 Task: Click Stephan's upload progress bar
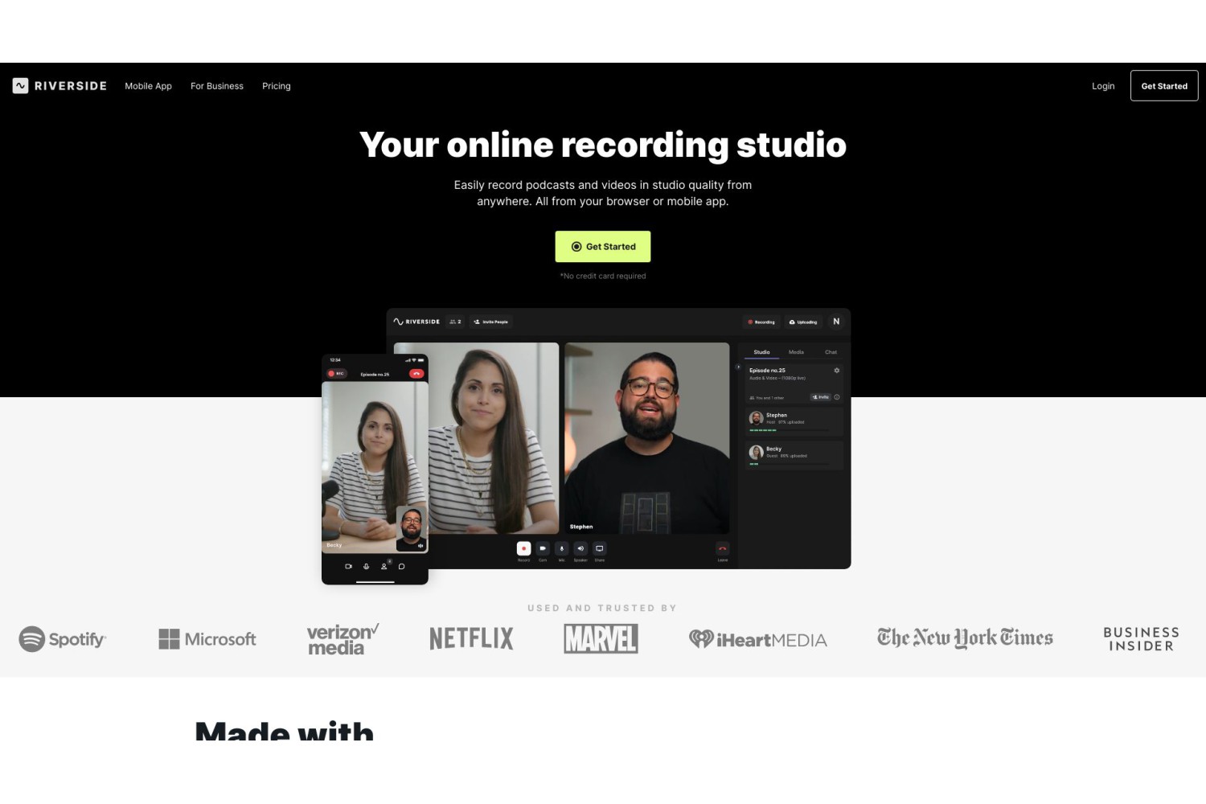point(790,431)
